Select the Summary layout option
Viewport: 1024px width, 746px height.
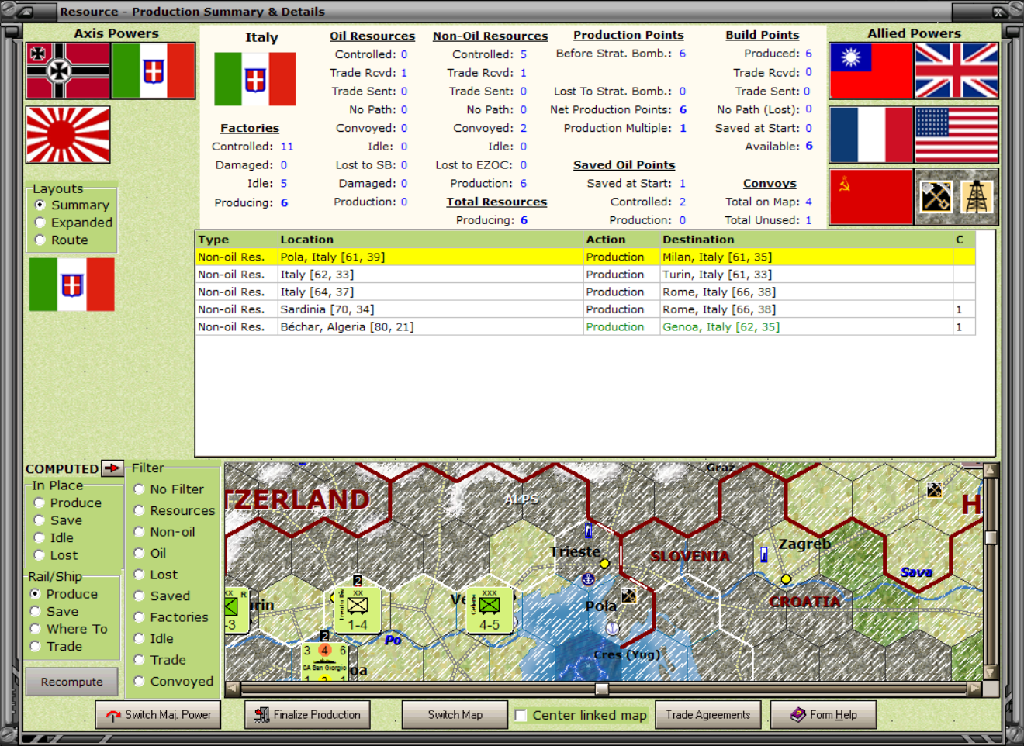point(40,205)
